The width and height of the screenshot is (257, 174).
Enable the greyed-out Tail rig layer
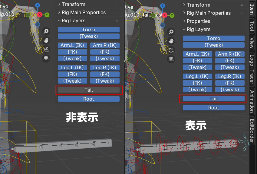coord(89,90)
